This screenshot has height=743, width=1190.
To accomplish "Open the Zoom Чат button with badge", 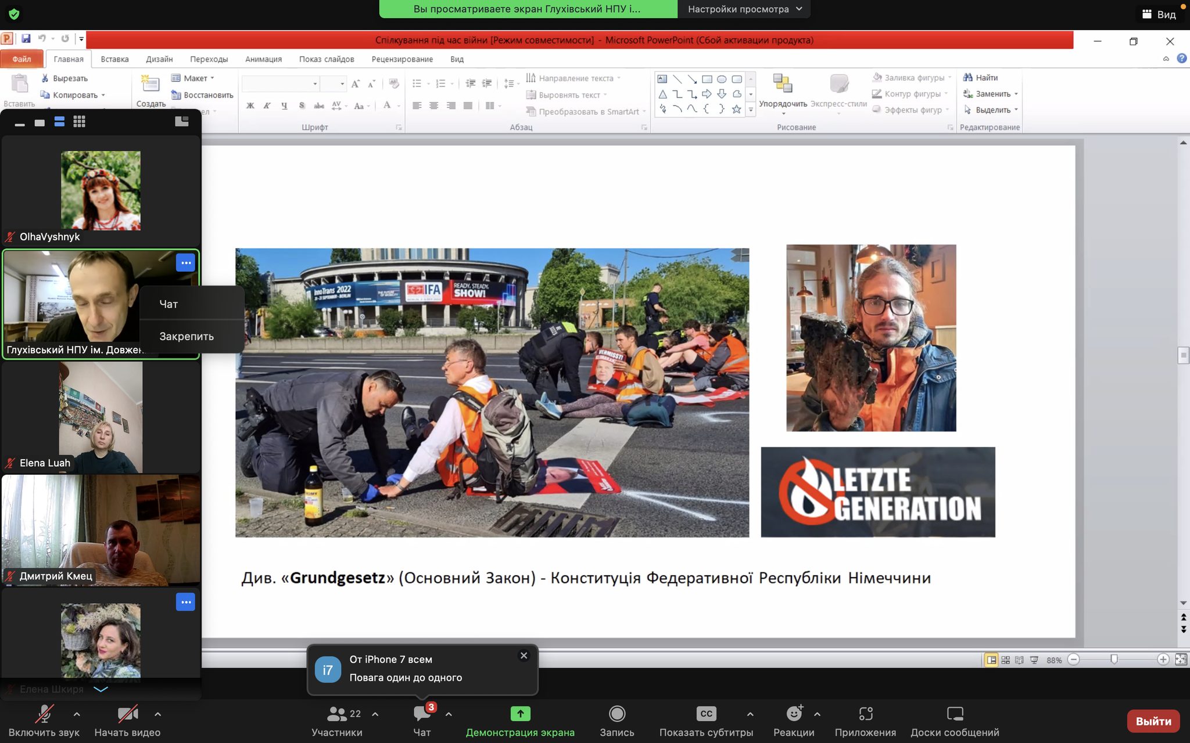I will (x=422, y=722).
